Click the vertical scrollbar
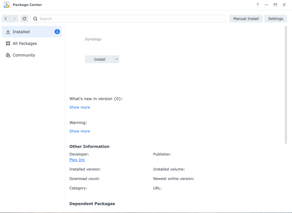 [x=286, y=85]
